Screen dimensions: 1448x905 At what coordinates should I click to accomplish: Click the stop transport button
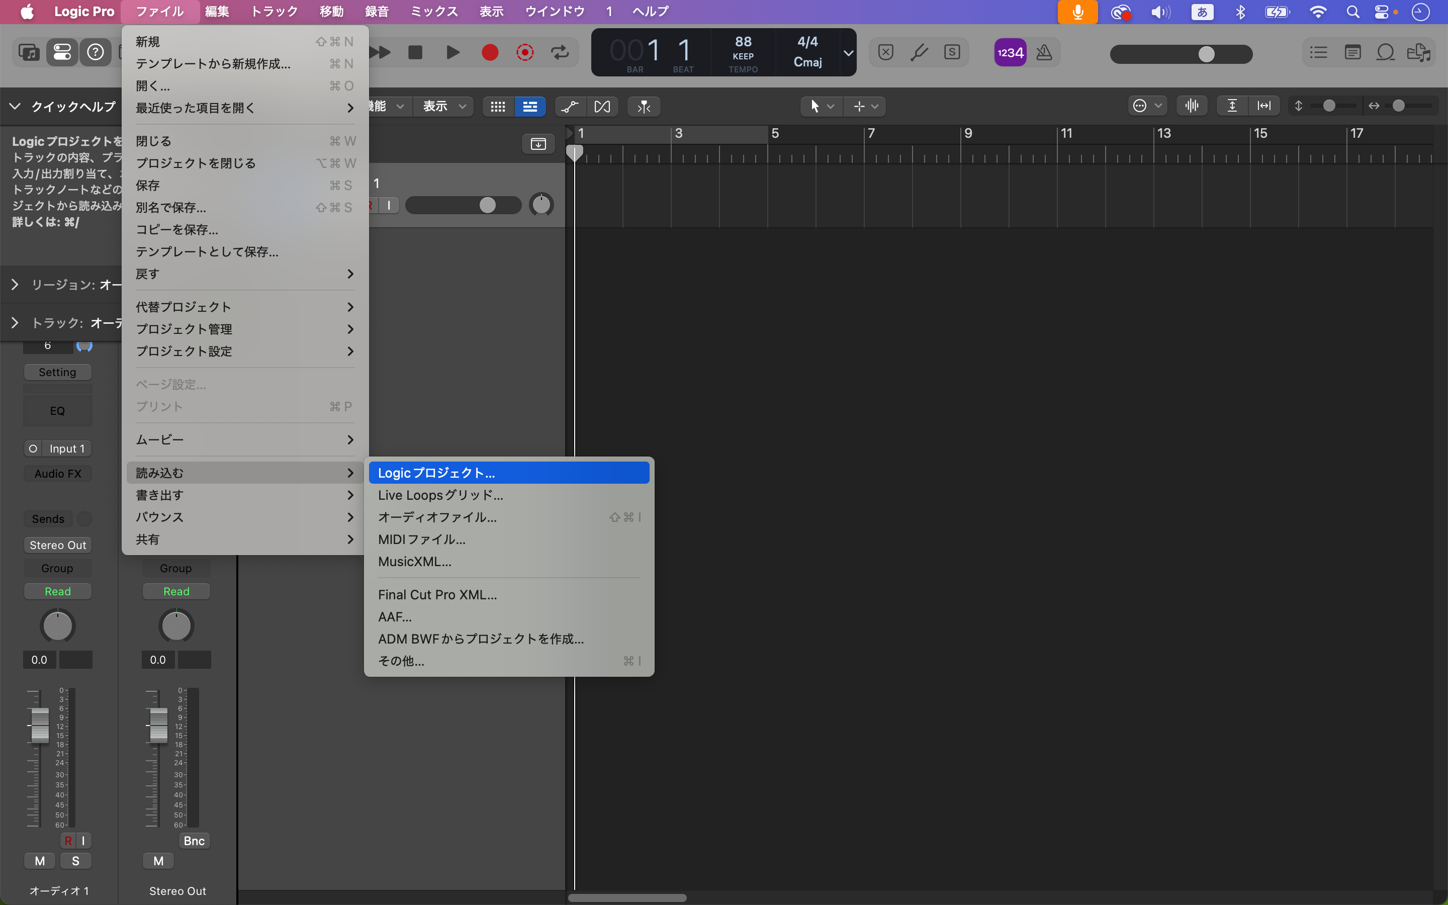tap(415, 53)
